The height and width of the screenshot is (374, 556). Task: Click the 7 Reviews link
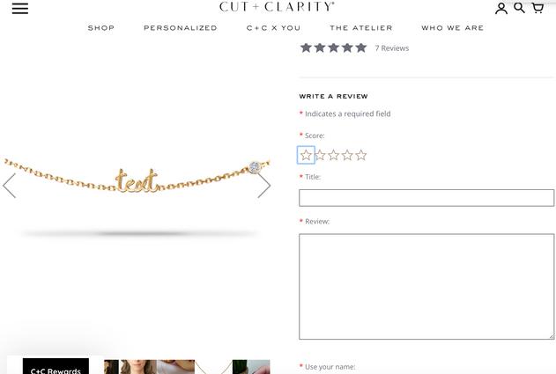[392, 48]
